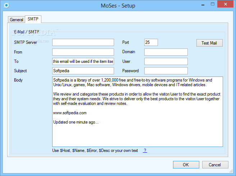
Task: Focus the Domain input field
Action: tap(166, 52)
